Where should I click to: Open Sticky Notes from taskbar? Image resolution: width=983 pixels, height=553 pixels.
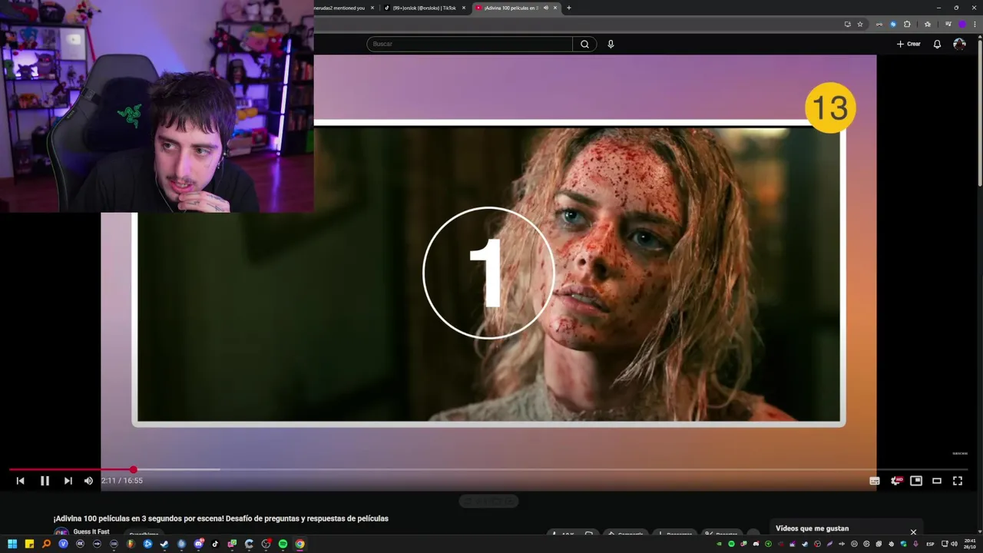[29, 544]
